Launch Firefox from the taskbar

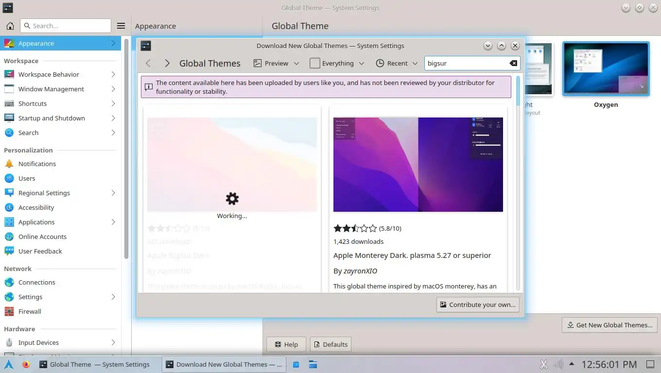tap(26, 364)
